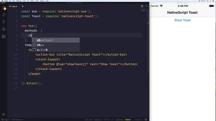
Task: Open the File menu
Action: click(10, 1)
